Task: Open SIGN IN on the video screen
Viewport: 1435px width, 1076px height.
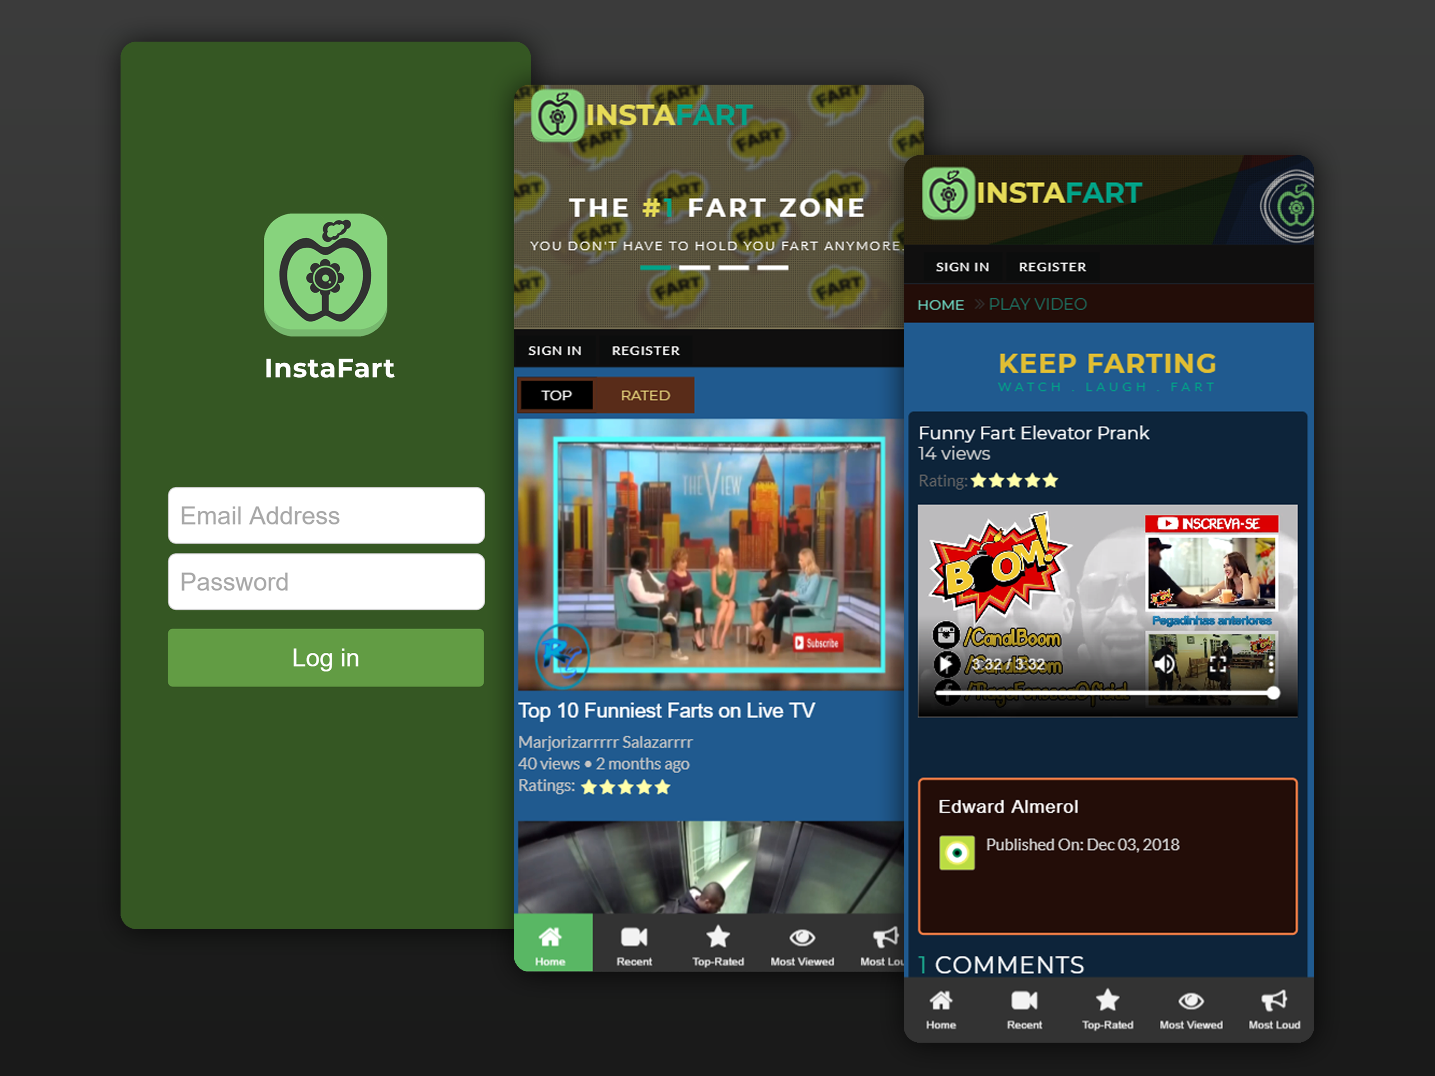Action: point(962,266)
